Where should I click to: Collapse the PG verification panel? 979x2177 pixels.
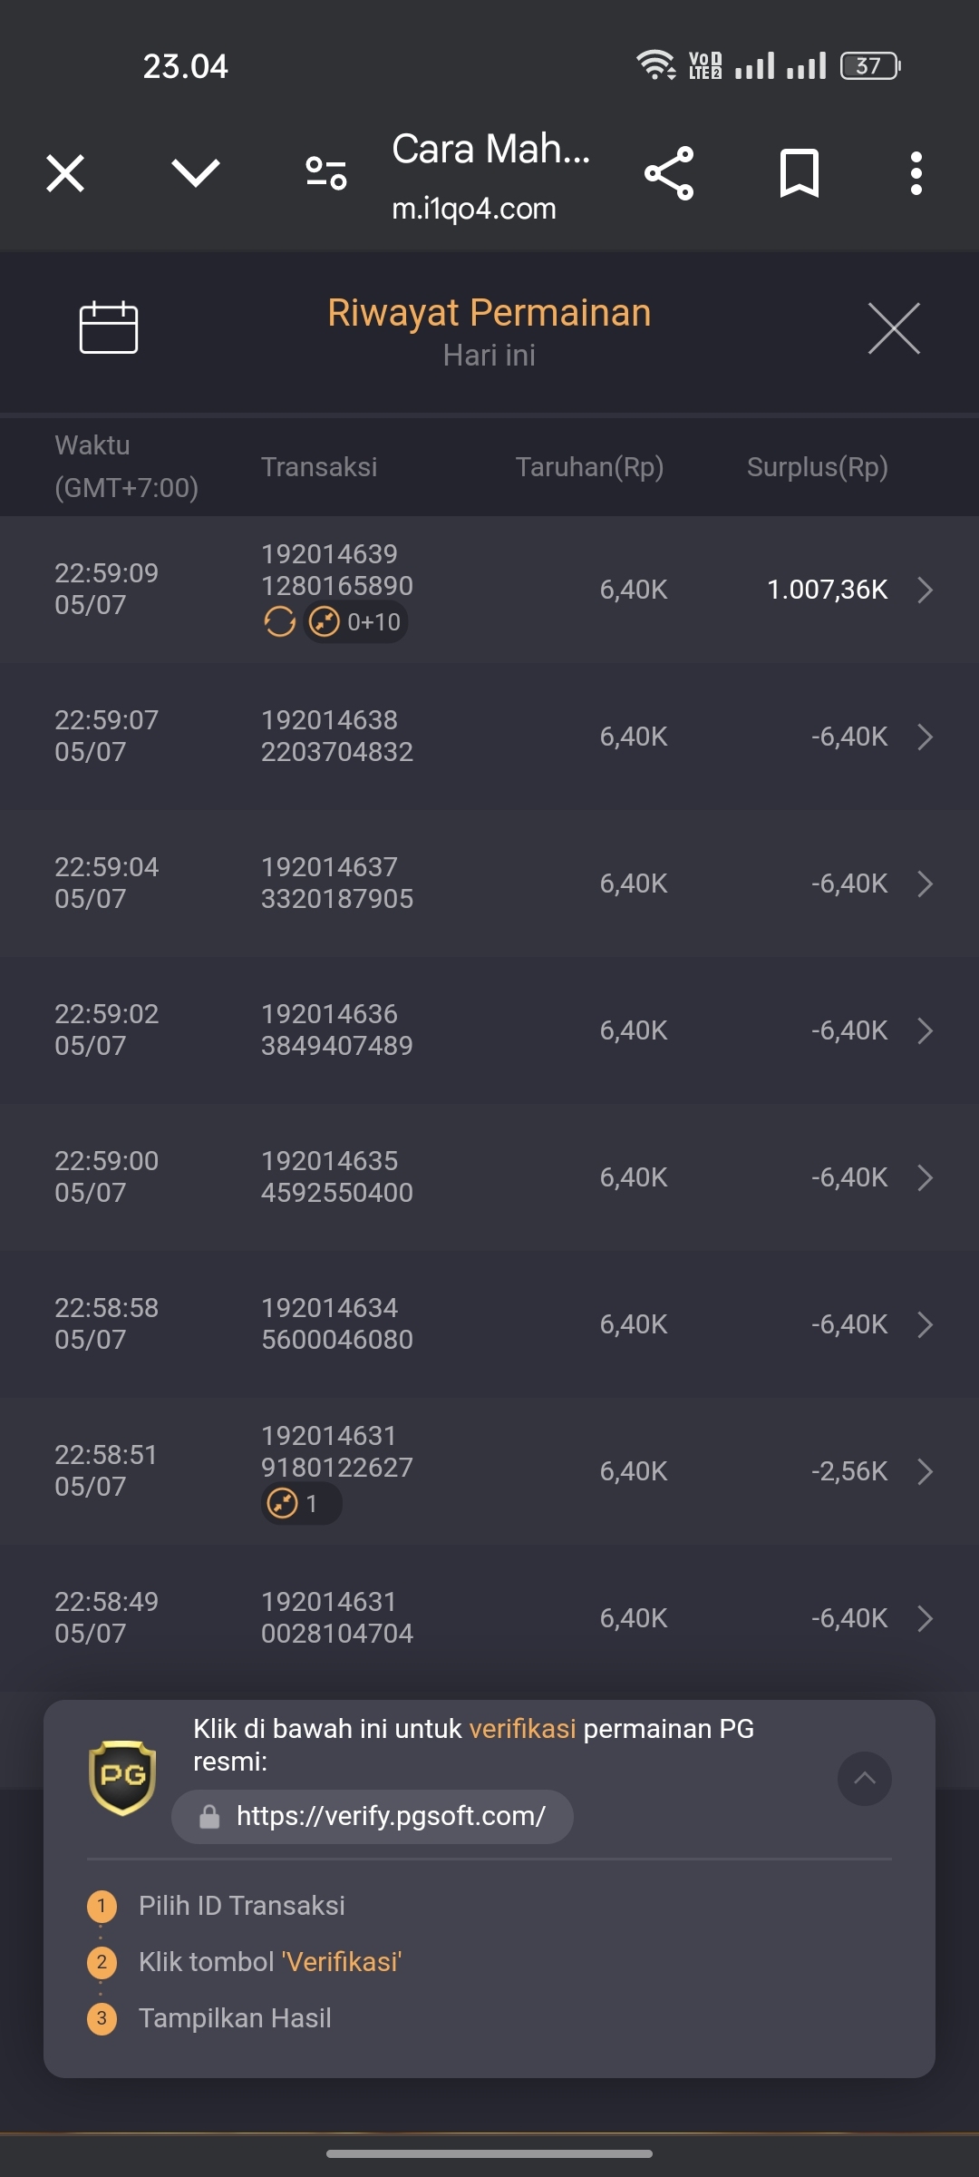tap(865, 1778)
